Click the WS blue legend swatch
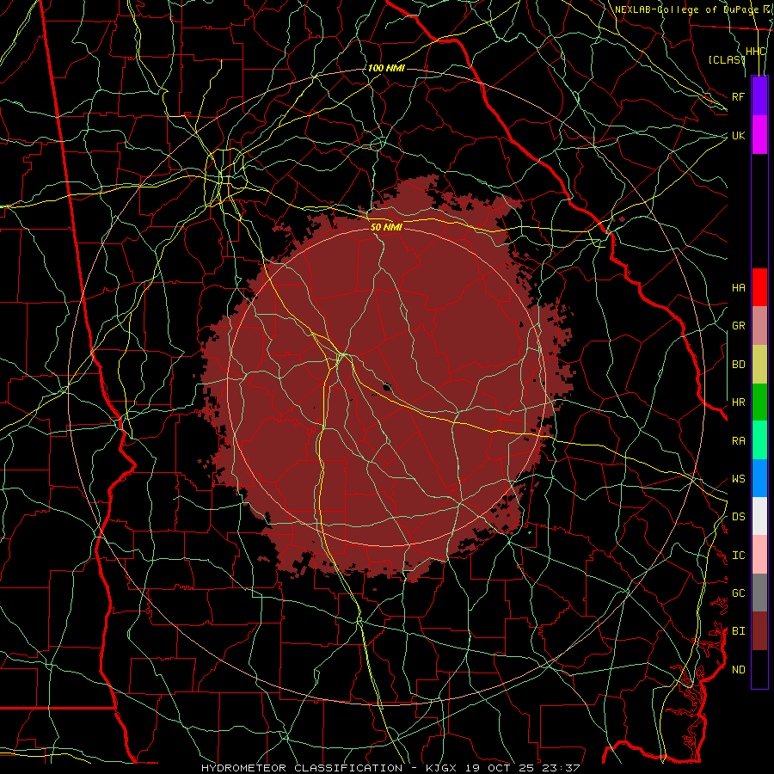Screen dimensions: 774x774 [x=759, y=478]
